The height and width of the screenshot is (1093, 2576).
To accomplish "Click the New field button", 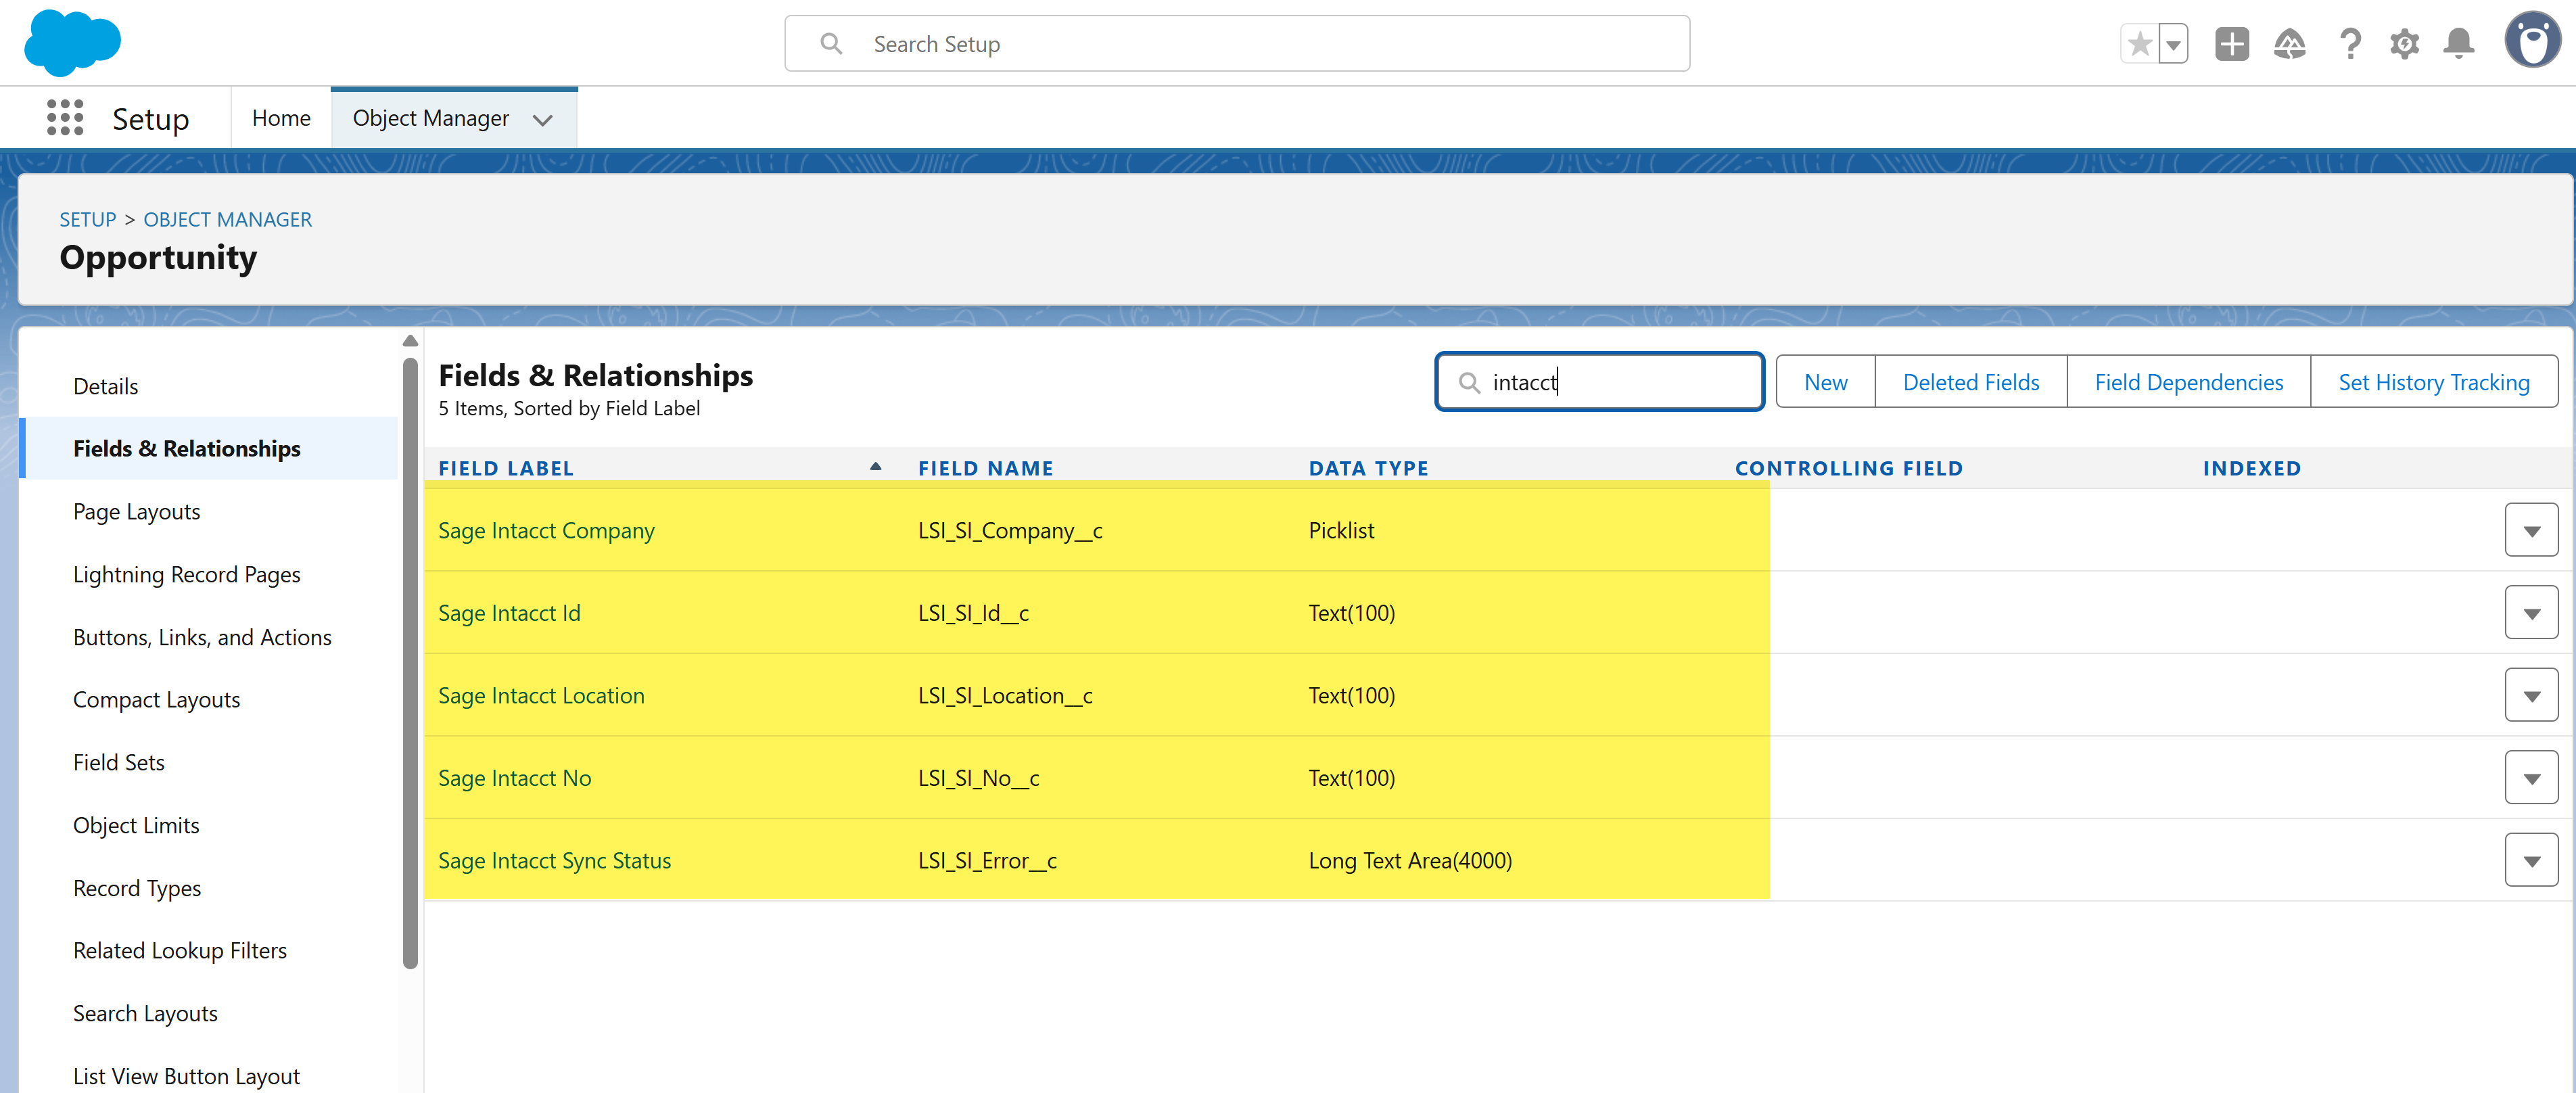I will (1825, 382).
